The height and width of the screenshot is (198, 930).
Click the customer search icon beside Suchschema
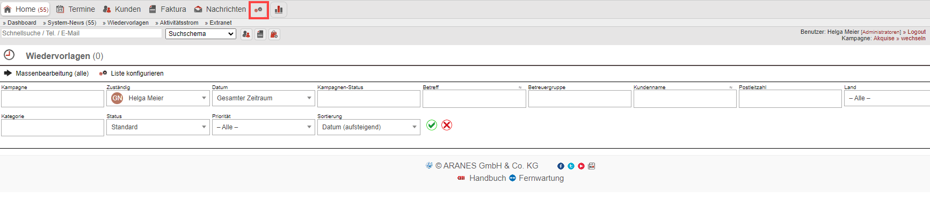click(x=246, y=34)
